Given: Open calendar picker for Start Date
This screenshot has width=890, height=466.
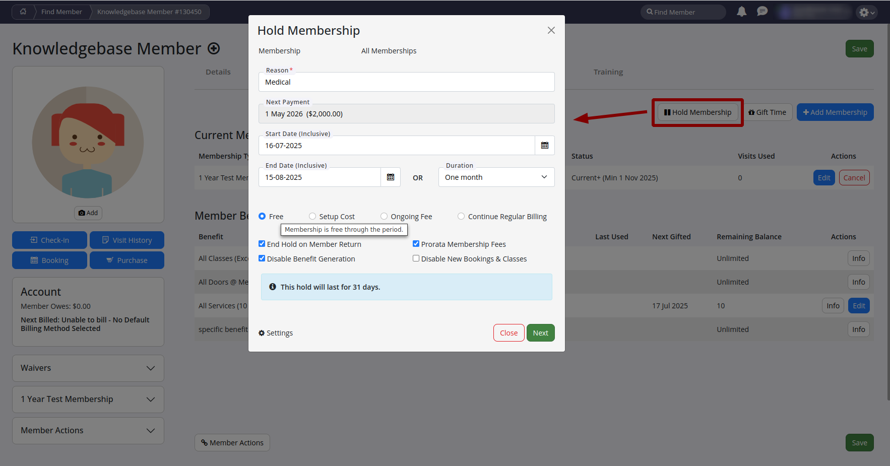Looking at the screenshot, I should tap(544, 146).
